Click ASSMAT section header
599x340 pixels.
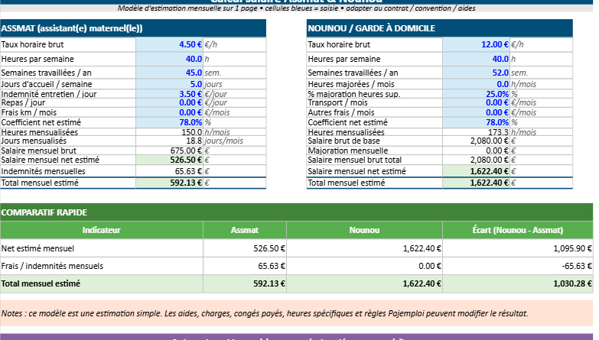coord(133,28)
